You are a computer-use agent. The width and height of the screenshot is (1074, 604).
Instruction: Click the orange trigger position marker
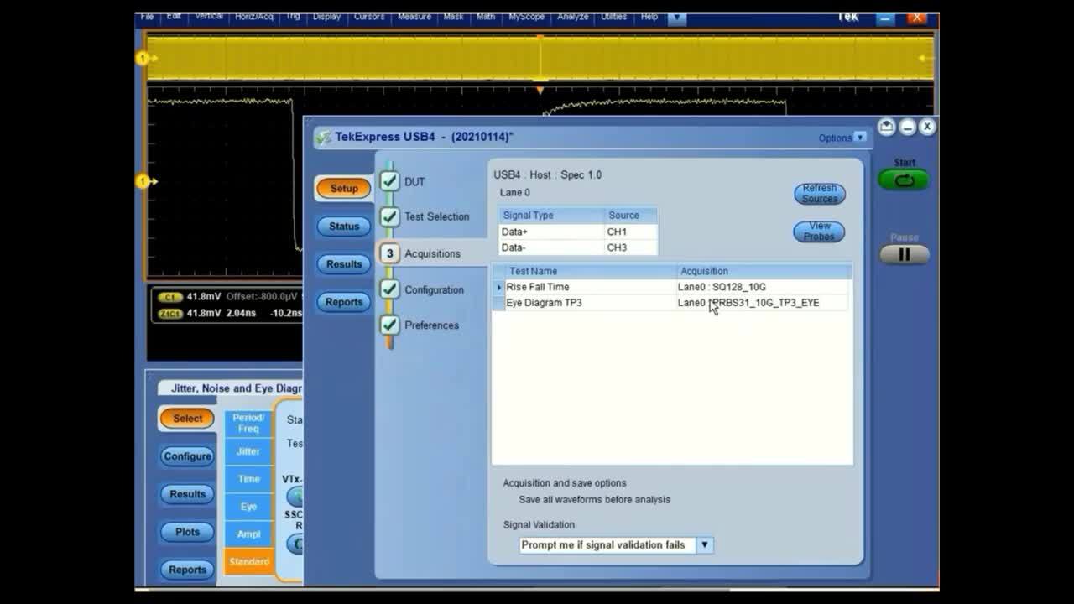click(x=540, y=89)
